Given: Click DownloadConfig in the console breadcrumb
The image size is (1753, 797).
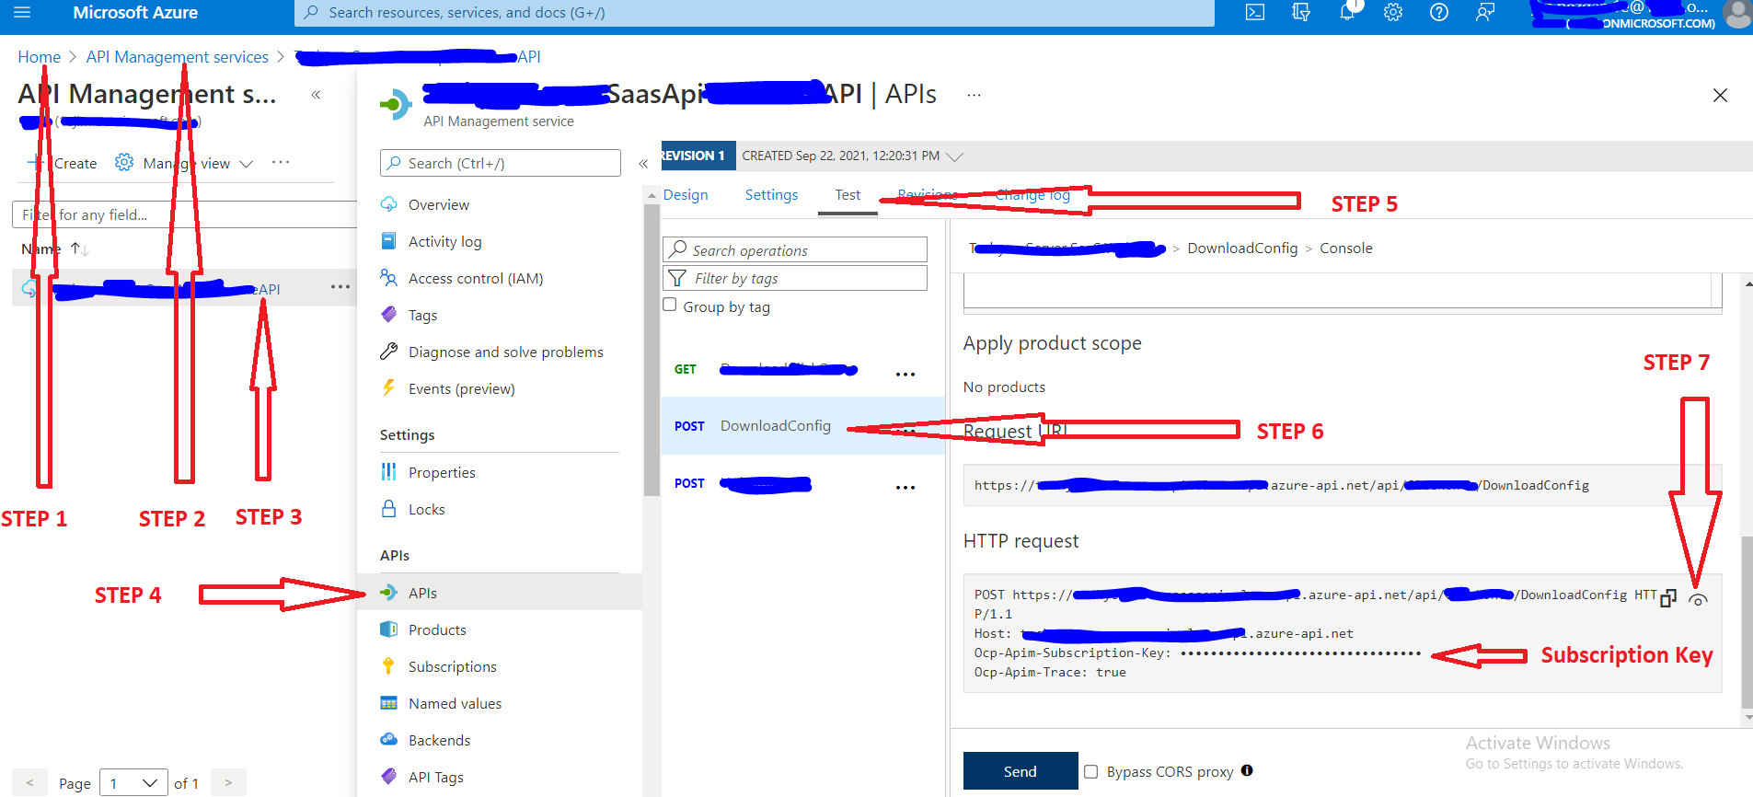Looking at the screenshot, I should pyautogui.click(x=1242, y=248).
